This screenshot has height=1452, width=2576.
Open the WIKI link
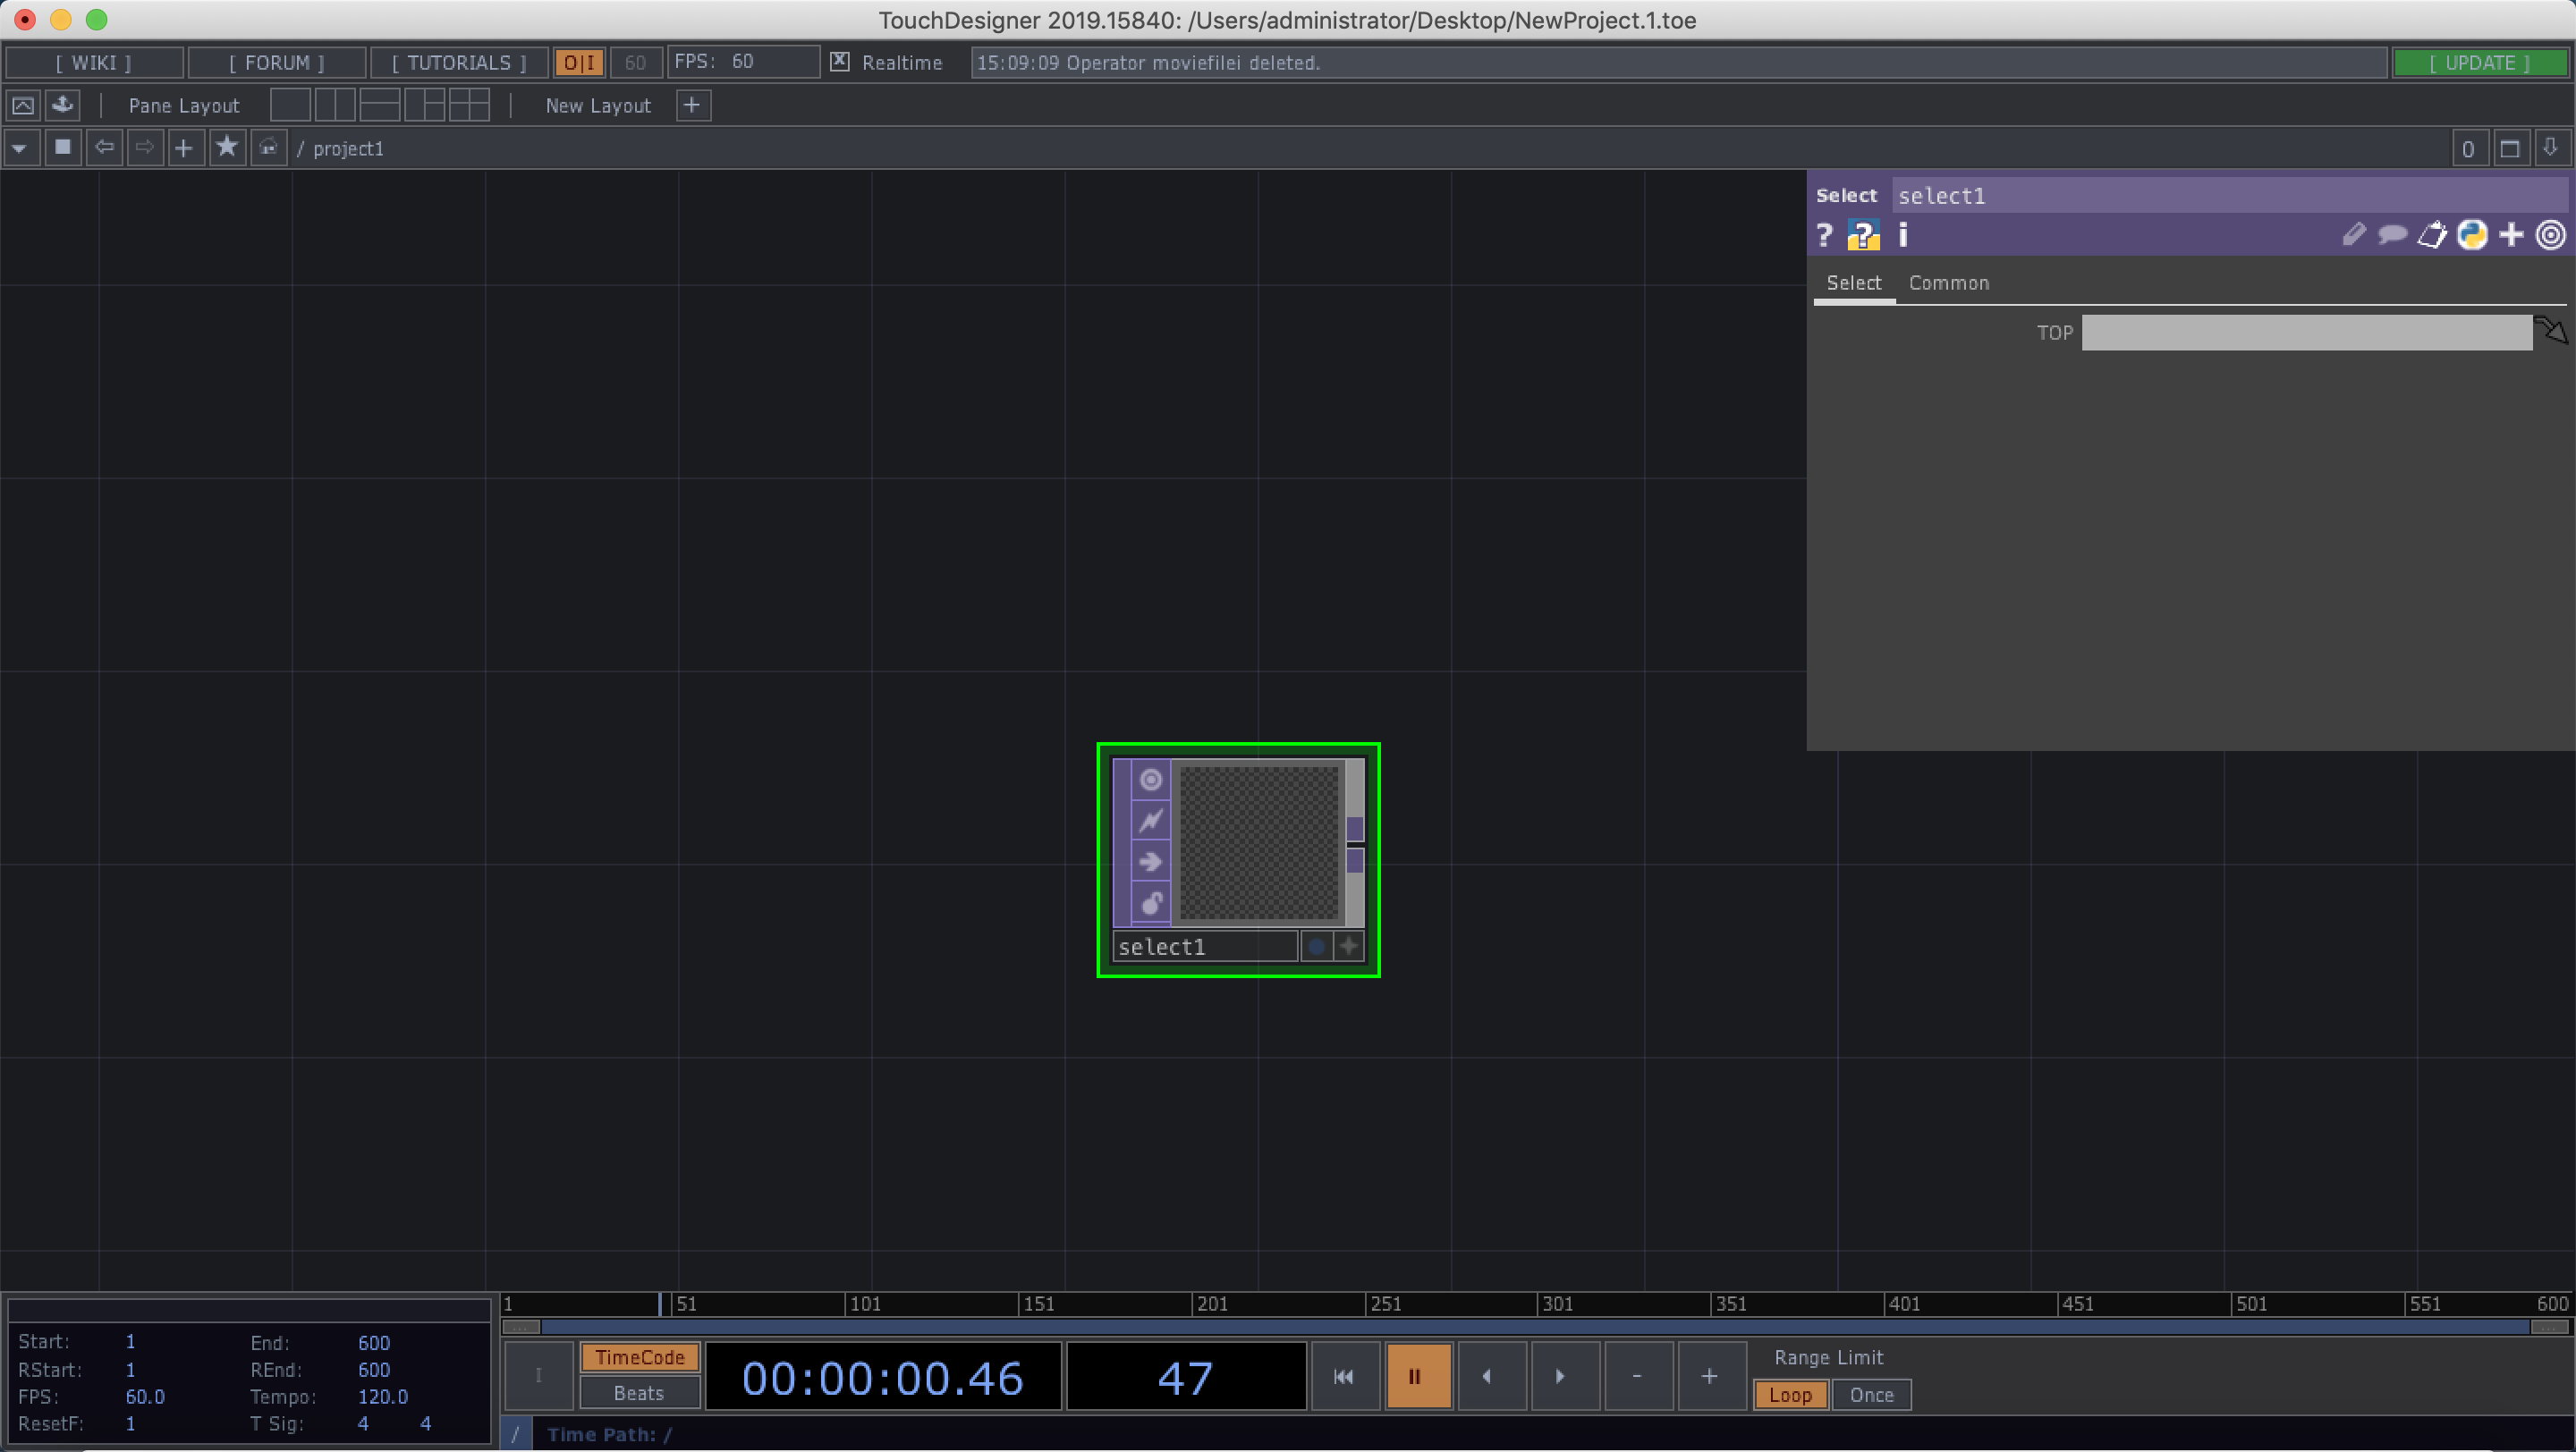click(93, 62)
